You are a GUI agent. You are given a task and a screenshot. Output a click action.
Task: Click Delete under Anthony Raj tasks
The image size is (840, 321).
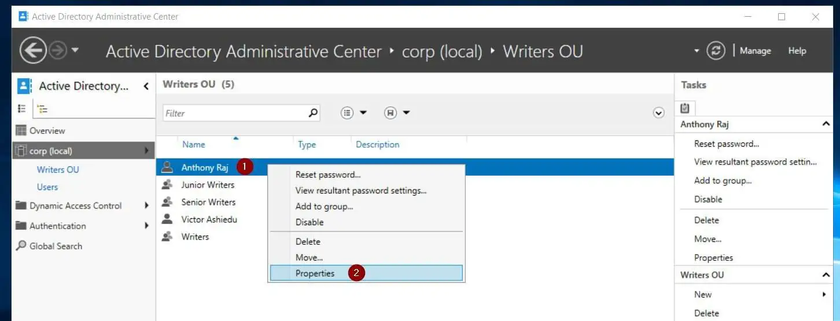706,220
